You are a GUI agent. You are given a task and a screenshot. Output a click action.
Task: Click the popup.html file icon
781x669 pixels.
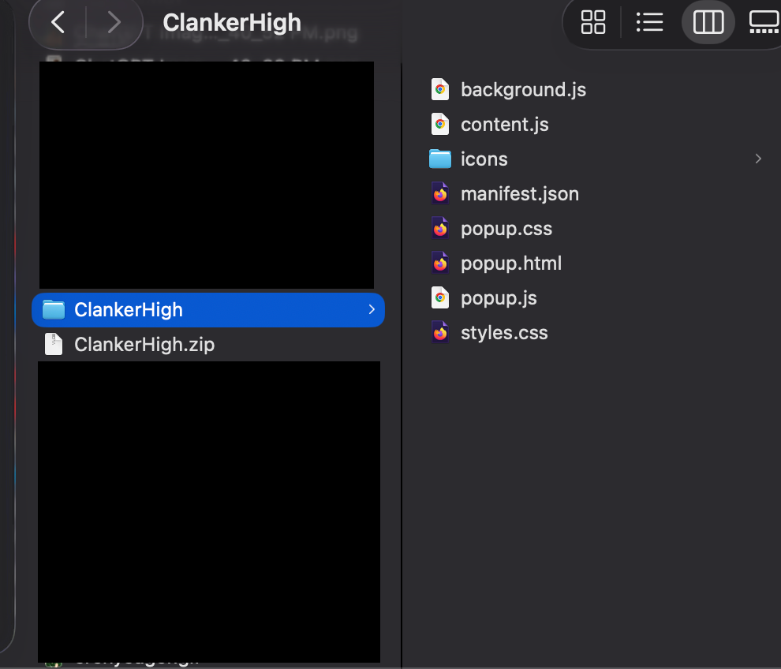coord(440,263)
